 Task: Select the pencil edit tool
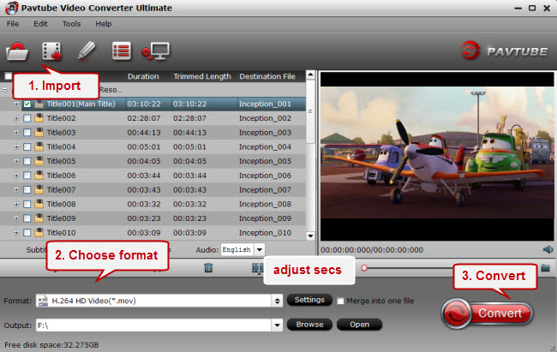[x=87, y=51]
